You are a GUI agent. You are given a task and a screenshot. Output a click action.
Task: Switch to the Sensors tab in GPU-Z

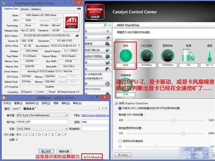coord(25,9)
